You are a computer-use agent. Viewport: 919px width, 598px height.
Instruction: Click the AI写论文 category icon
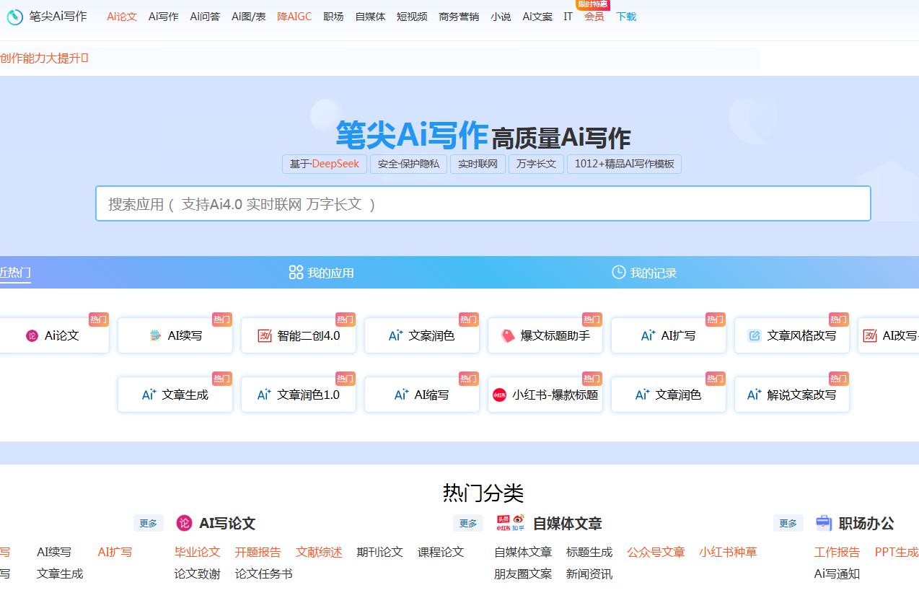pyautogui.click(x=185, y=523)
